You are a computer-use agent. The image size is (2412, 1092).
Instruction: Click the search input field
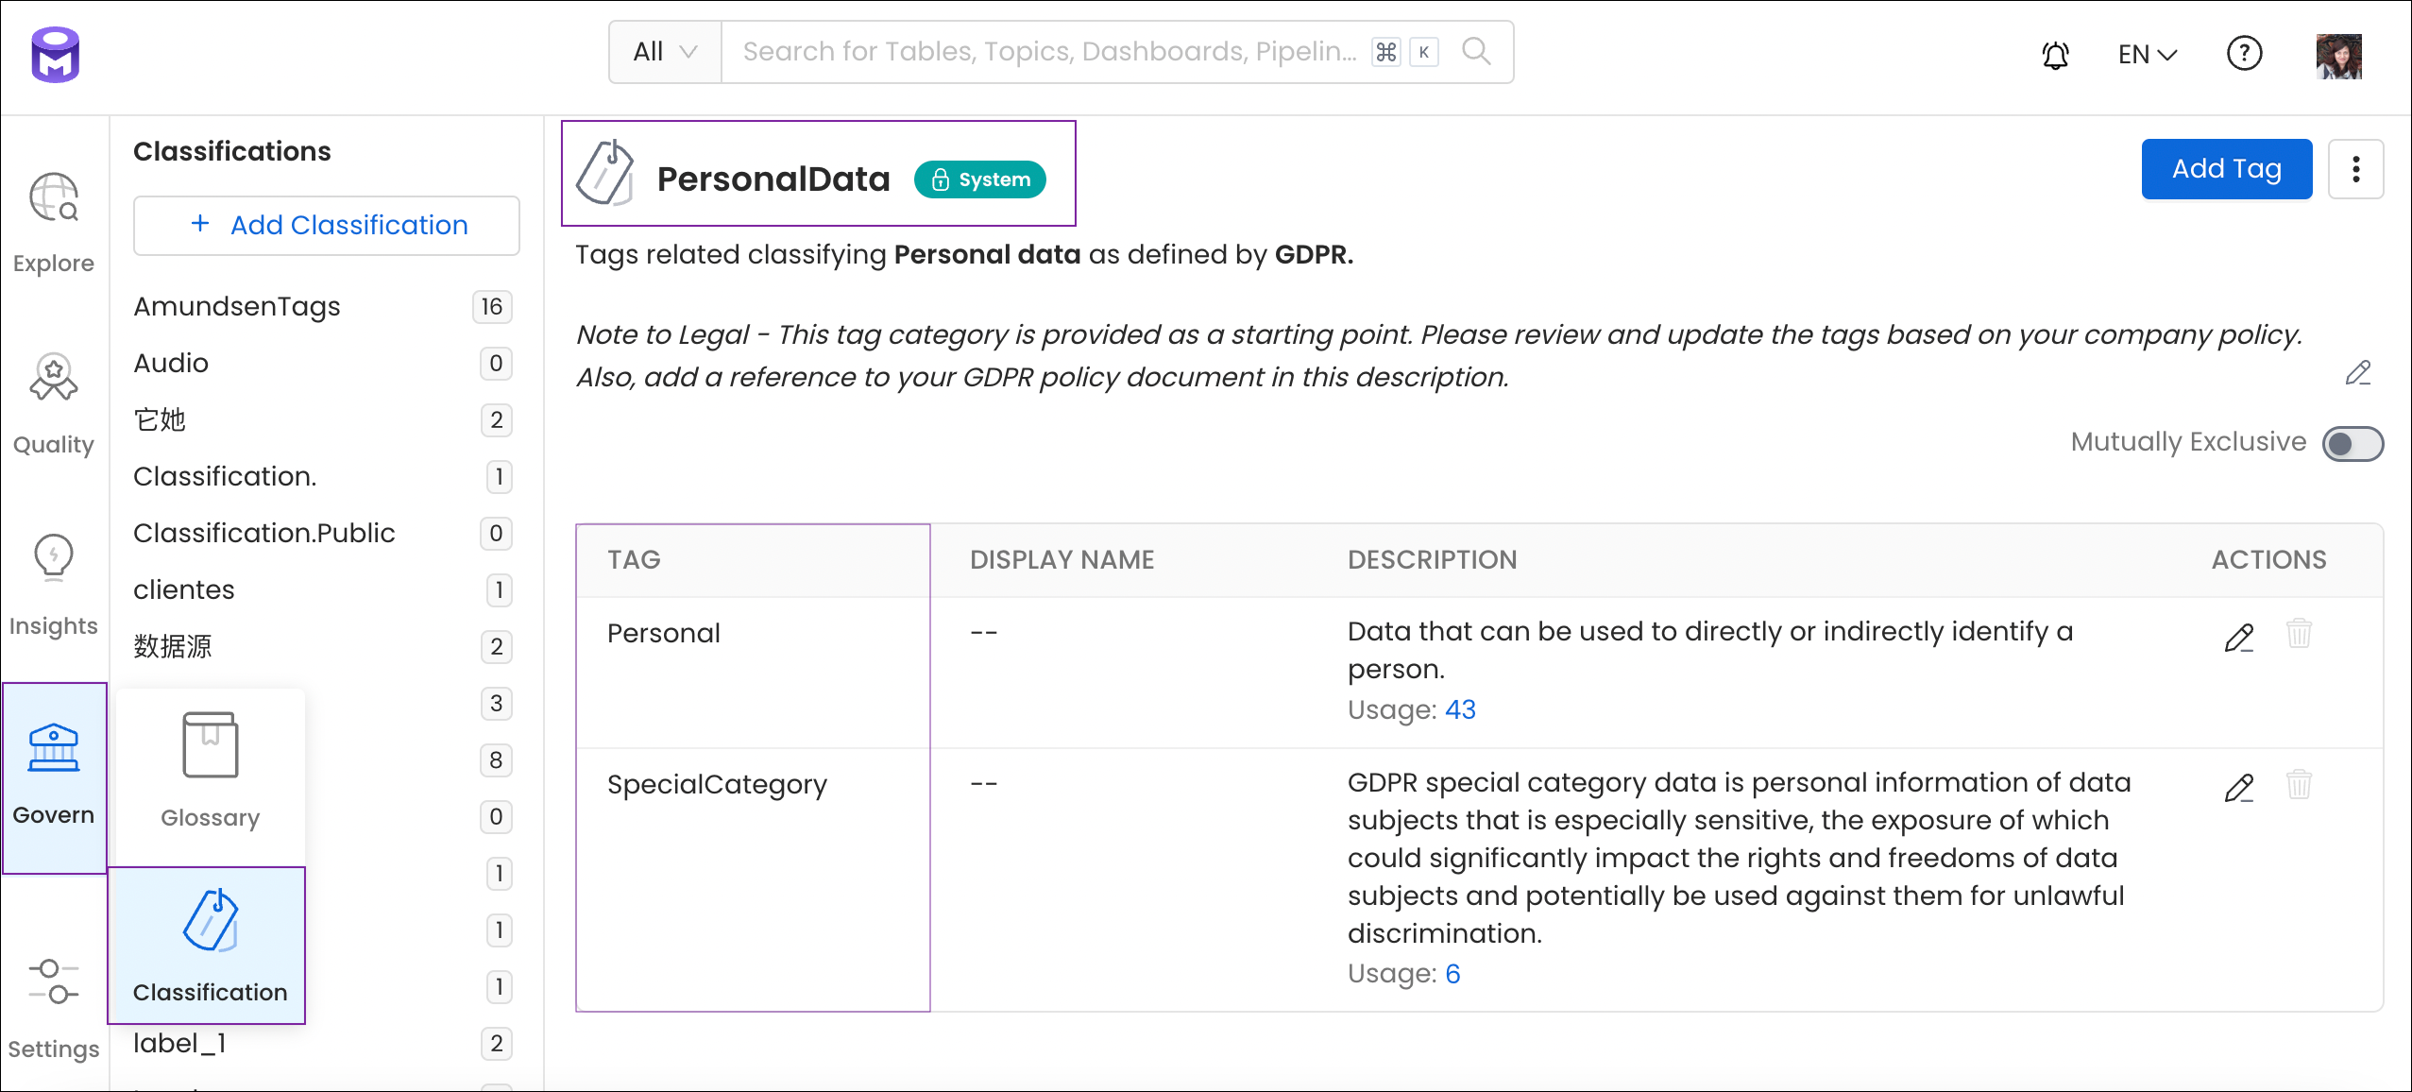(1052, 51)
